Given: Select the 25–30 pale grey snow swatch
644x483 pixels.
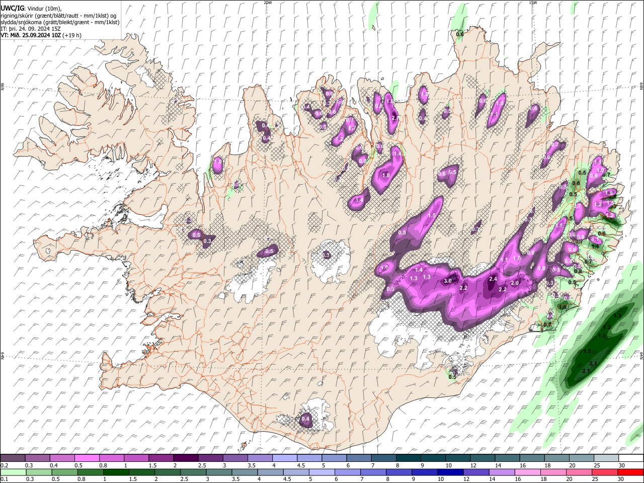Looking at the screenshot, I should tap(606, 458).
